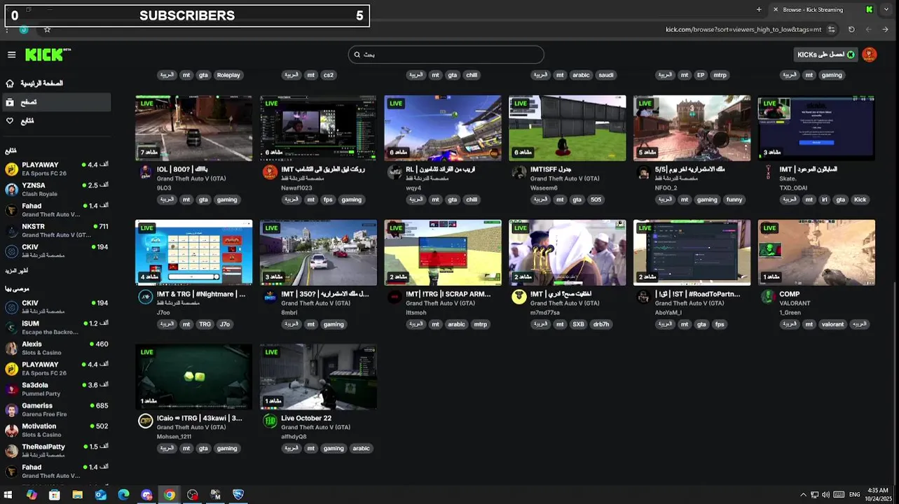899x504 pixels.
Task: Open site settings icon in address bar
Action: [832, 29]
